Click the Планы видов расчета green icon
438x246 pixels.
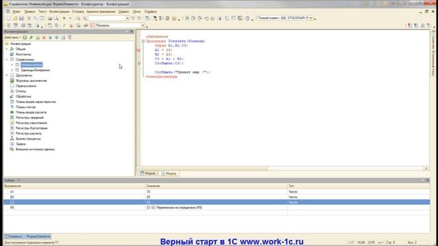point(12,112)
